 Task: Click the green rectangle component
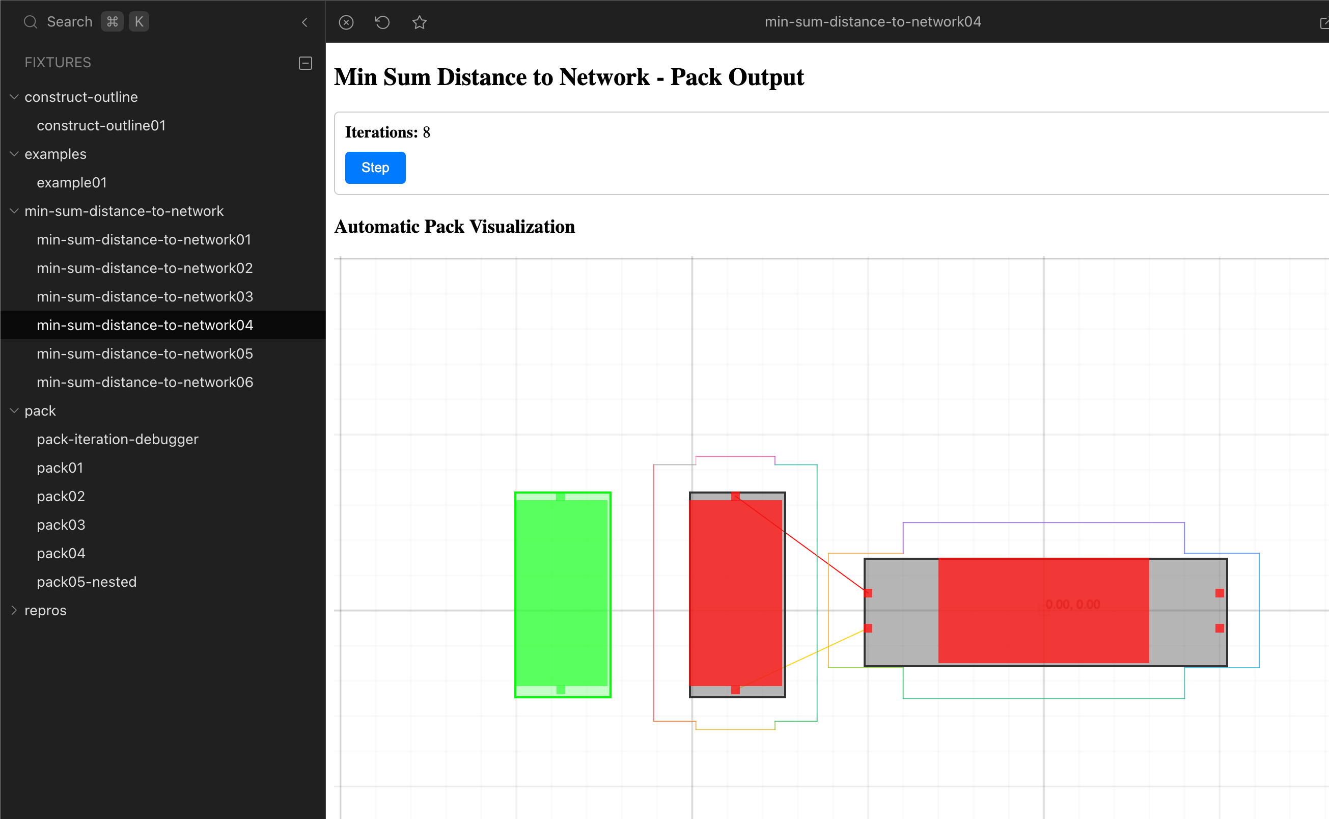[562, 594]
